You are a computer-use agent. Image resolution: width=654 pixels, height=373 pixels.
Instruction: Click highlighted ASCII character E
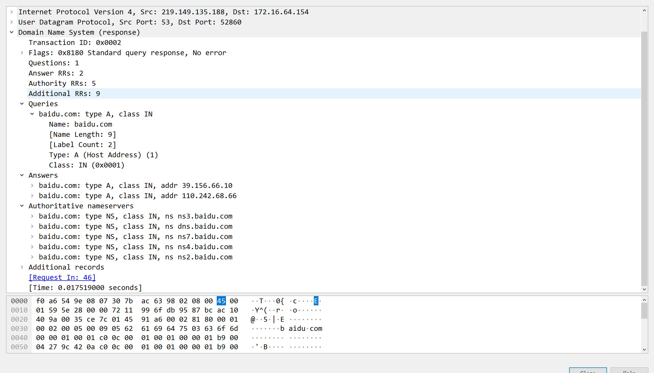coord(316,301)
